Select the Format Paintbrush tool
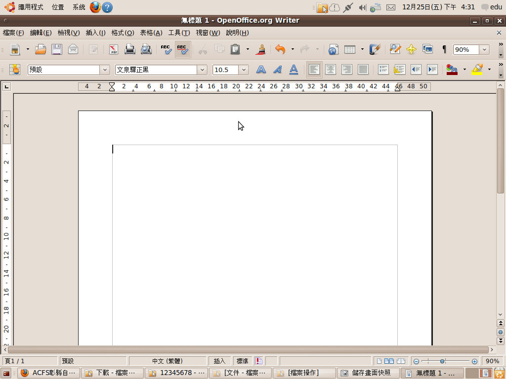This screenshot has height=379, width=506. tap(261, 49)
